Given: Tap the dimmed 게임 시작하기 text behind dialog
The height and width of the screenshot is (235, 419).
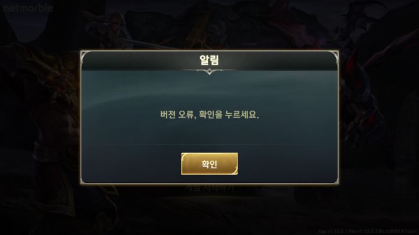Looking at the screenshot, I should click(x=210, y=188).
